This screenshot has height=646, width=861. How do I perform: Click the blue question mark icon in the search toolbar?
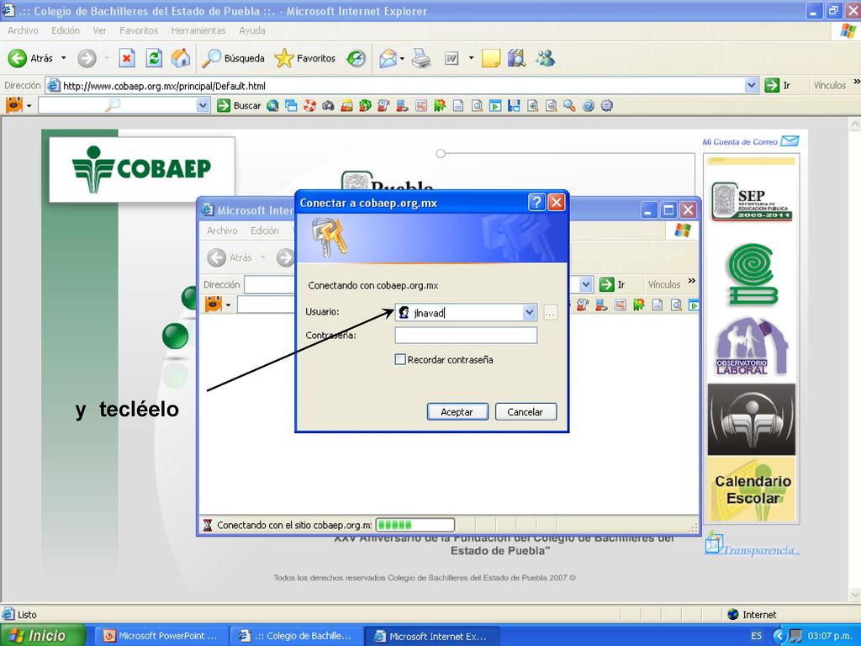(x=588, y=105)
